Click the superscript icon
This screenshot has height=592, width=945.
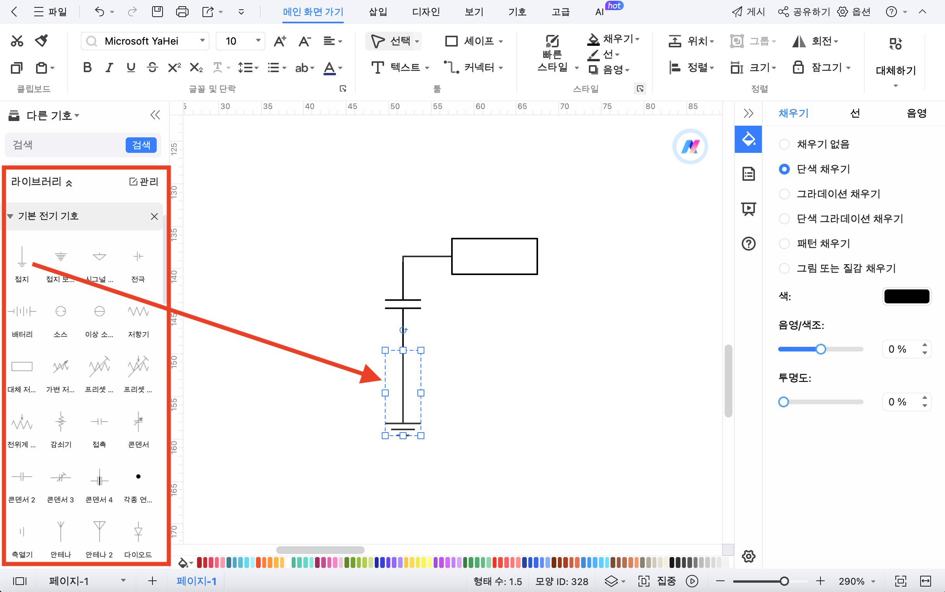coord(174,68)
